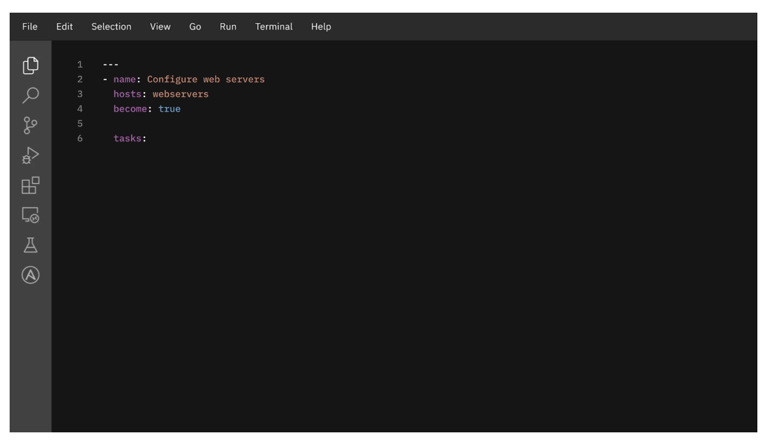The height and width of the screenshot is (444, 767).
Task: Open the Edit menu
Action: 65,27
